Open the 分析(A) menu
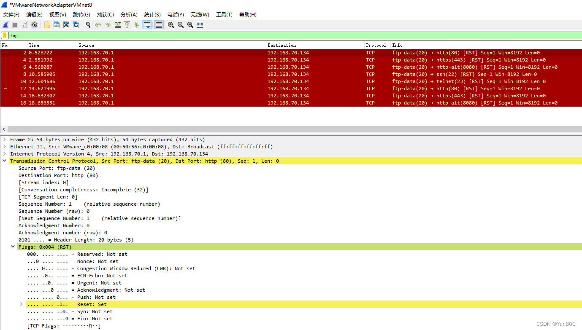Viewport: 582px width, 330px height. coord(129,15)
